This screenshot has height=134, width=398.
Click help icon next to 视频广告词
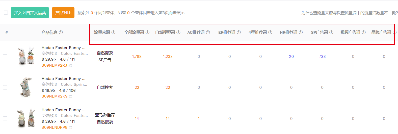[364, 32]
